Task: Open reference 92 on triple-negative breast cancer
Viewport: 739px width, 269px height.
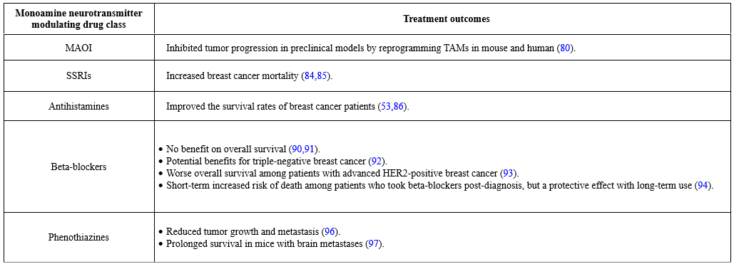Action: pyautogui.click(x=377, y=162)
